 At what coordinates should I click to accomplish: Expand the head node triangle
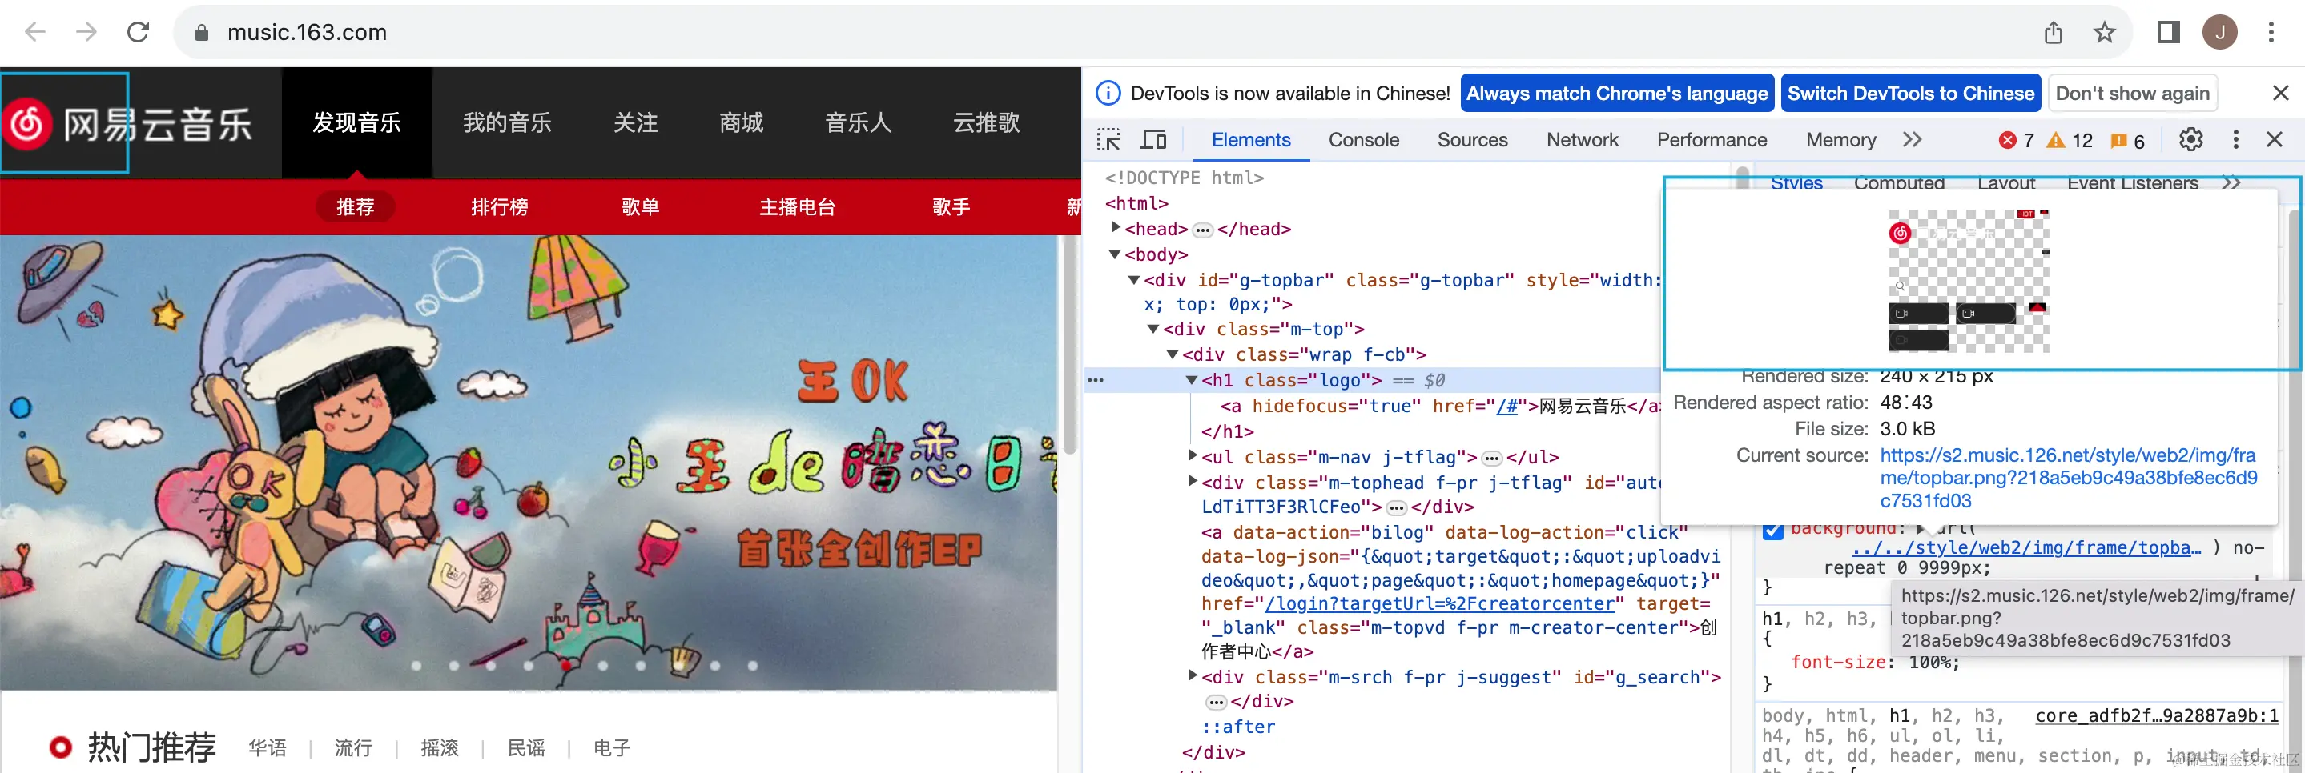pyautogui.click(x=1115, y=228)
